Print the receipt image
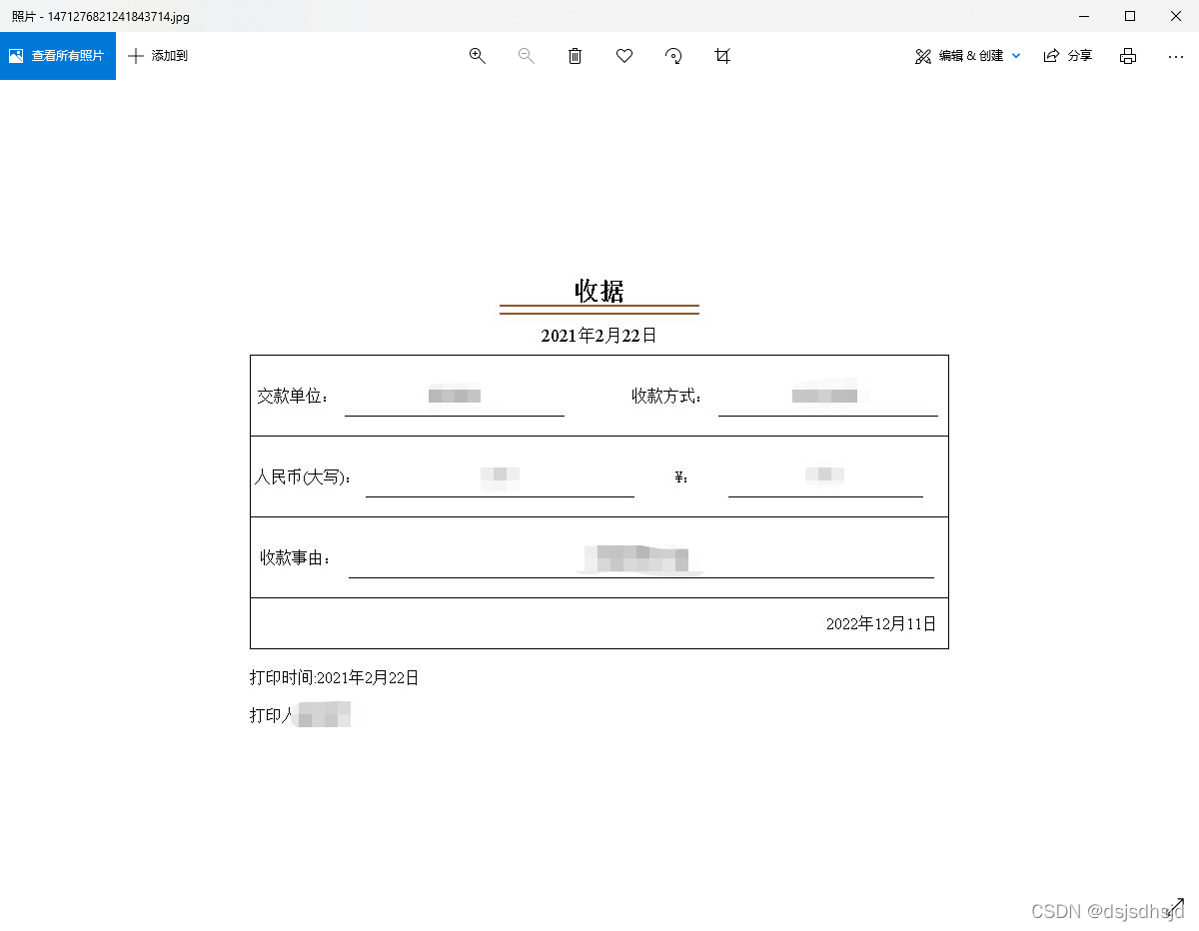This screenshot has width=1199, height=931. point(1128,56)
